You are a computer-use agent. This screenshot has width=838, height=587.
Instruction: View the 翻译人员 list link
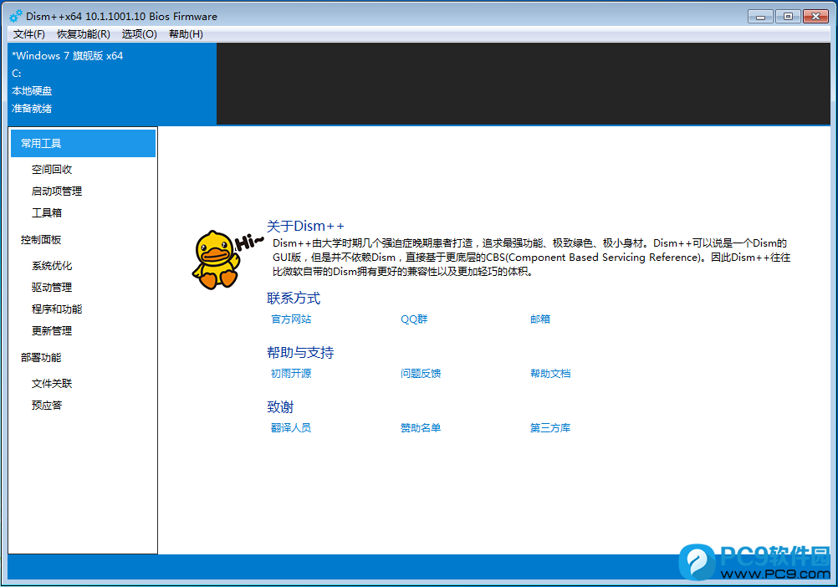click(291, 428)
